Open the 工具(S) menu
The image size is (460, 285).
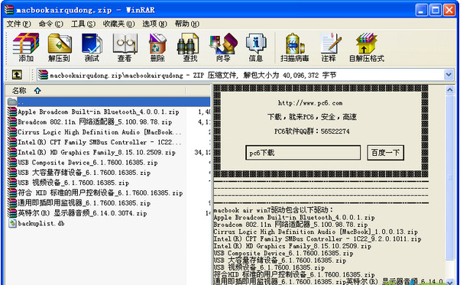pos(83,24)
